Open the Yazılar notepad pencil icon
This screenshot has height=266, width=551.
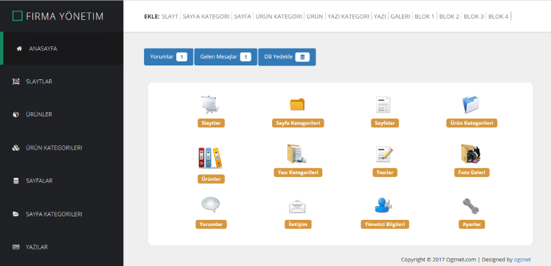coord(384,154)
